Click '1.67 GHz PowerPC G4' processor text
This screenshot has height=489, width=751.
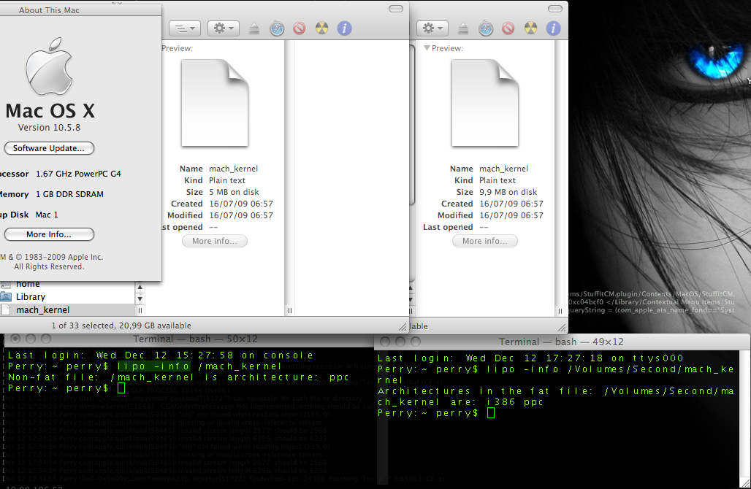point(78,174)
